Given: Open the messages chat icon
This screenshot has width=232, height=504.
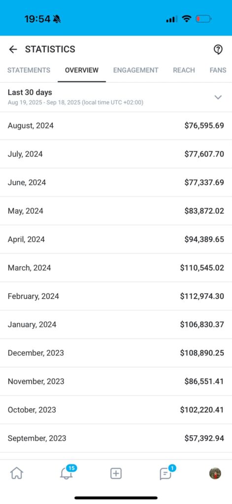Looking at the screenshot, I should pyautogui.click(x=166, y=472).
